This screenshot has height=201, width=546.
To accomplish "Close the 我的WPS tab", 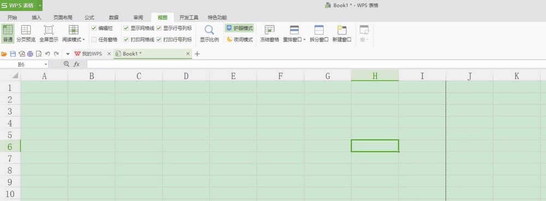I will pyautogui.click(x=109, y=54).
